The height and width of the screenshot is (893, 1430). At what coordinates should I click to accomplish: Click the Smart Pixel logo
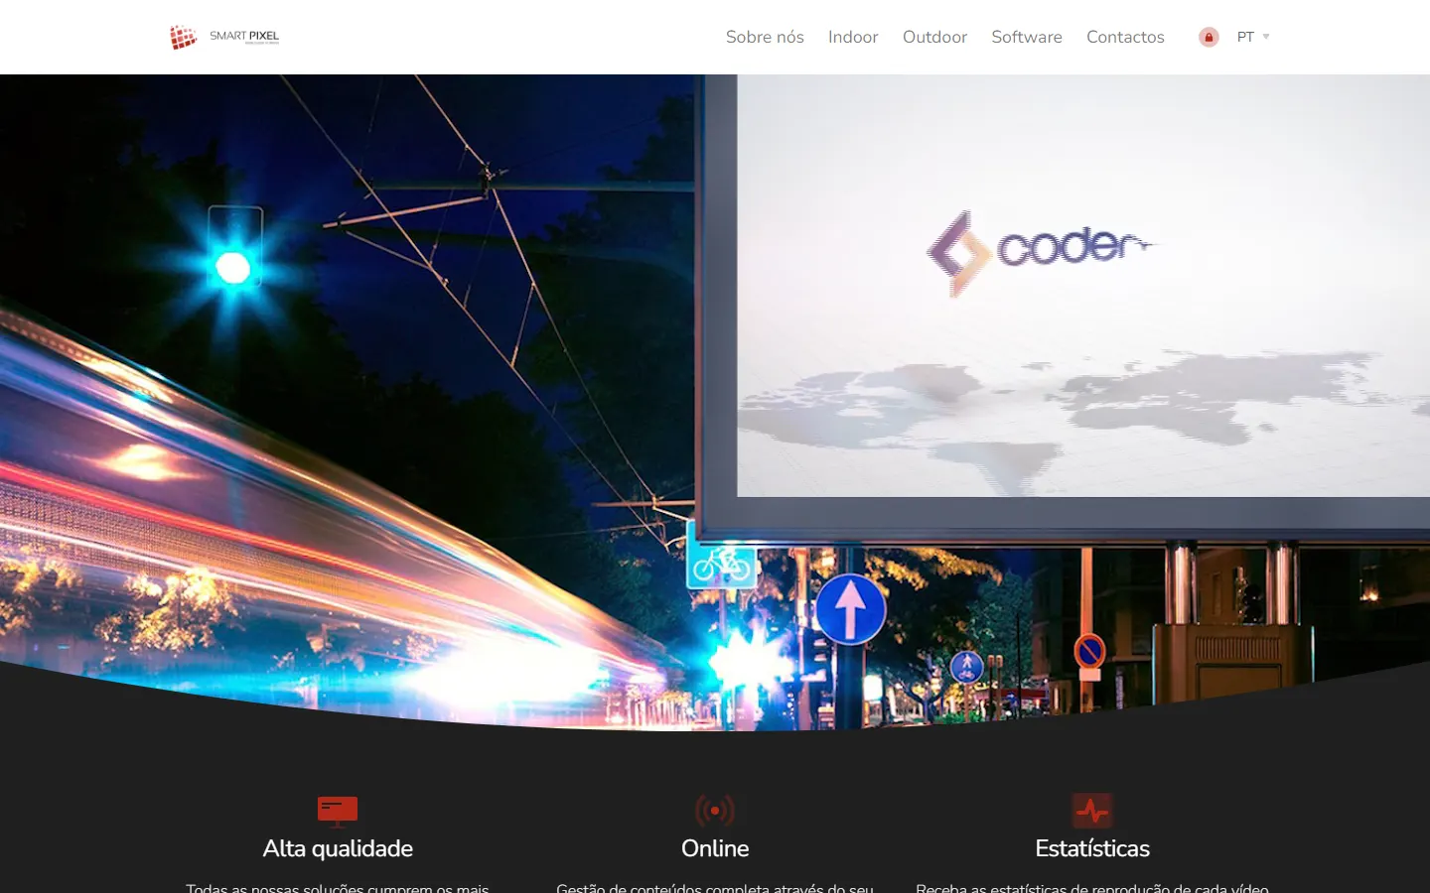click(x=224, y=37)
